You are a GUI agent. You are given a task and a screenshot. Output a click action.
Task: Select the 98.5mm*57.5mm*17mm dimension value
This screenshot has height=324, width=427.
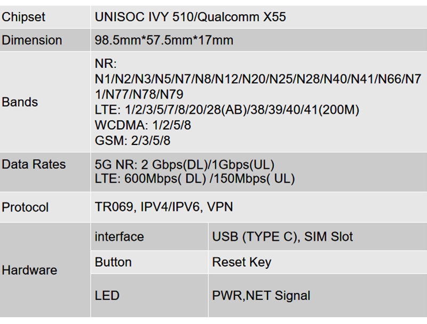[x=164, y=40]
